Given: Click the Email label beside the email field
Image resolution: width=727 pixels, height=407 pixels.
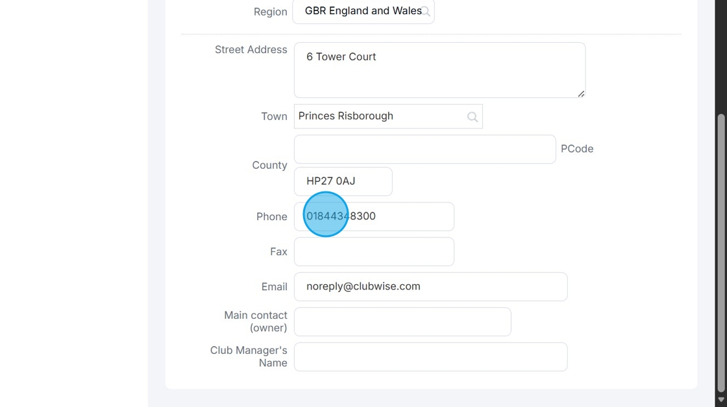Looking at the screenshot, I should pyautogui.click(x=275, y=286).
